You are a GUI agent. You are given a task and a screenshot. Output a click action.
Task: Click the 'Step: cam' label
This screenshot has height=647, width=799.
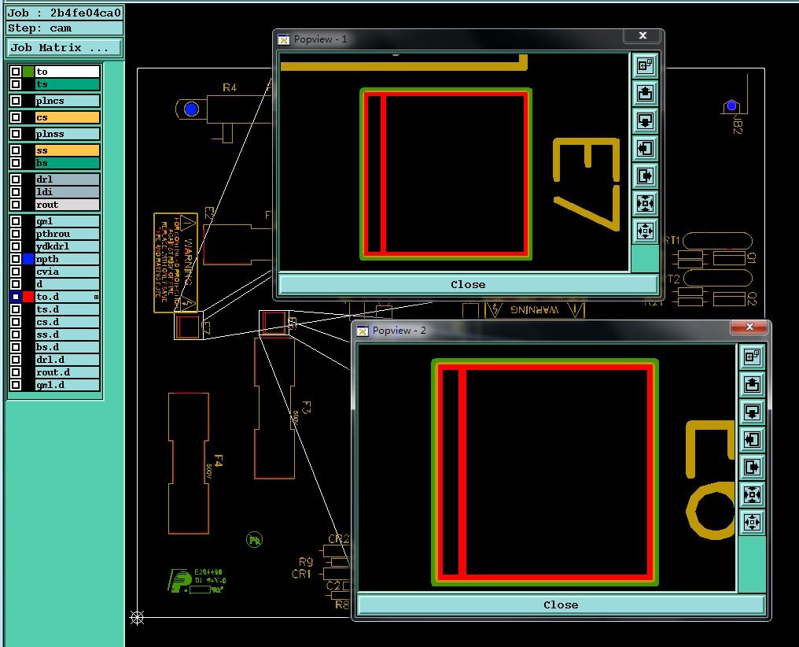(x=64, y=28)
